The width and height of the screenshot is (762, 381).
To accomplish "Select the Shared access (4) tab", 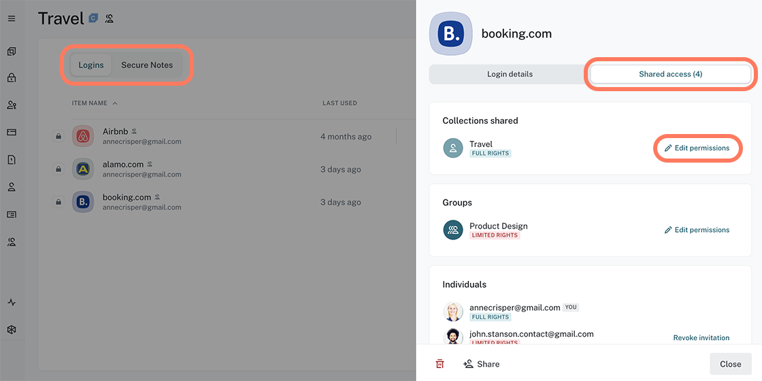I will click(x=670, y=74).
